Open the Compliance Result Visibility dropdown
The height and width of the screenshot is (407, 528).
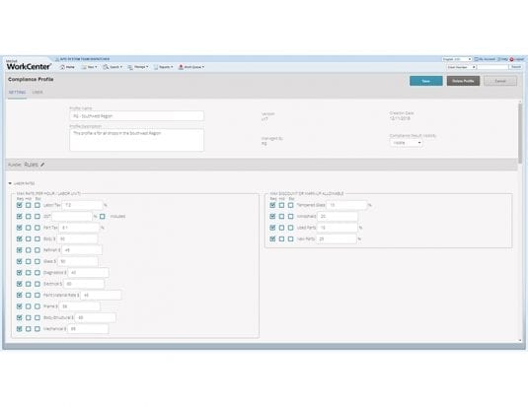406,143
